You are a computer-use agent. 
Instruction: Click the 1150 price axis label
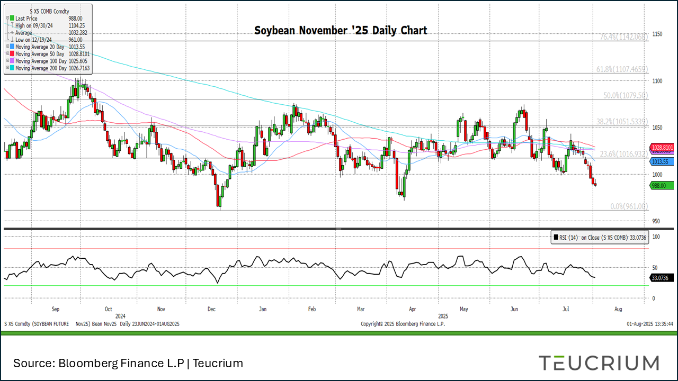pyautogui.click(x=658, y=34)
